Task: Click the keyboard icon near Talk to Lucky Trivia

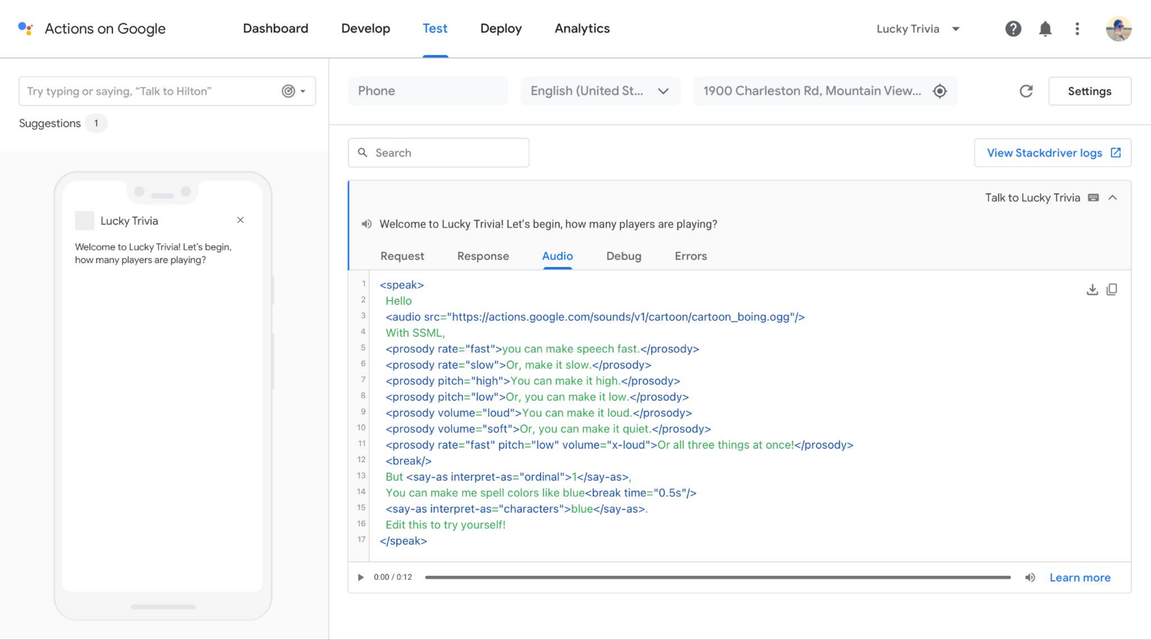Action: tap(1093, 197)
